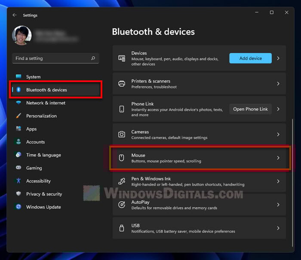Image resolution: width=301 pixels, height=260 pixels.
Task: Open Windows Update page
Action: coord(55,207)
